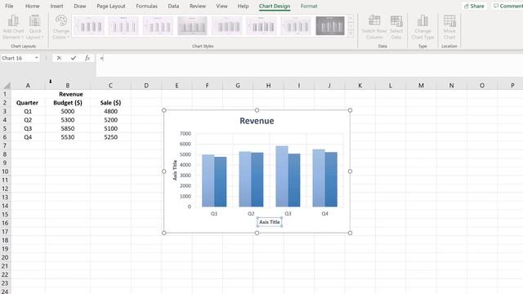This screenshot has height=294, width=523.
Task: Select the horizontal Axis Title box
Action: coord(270,222)
